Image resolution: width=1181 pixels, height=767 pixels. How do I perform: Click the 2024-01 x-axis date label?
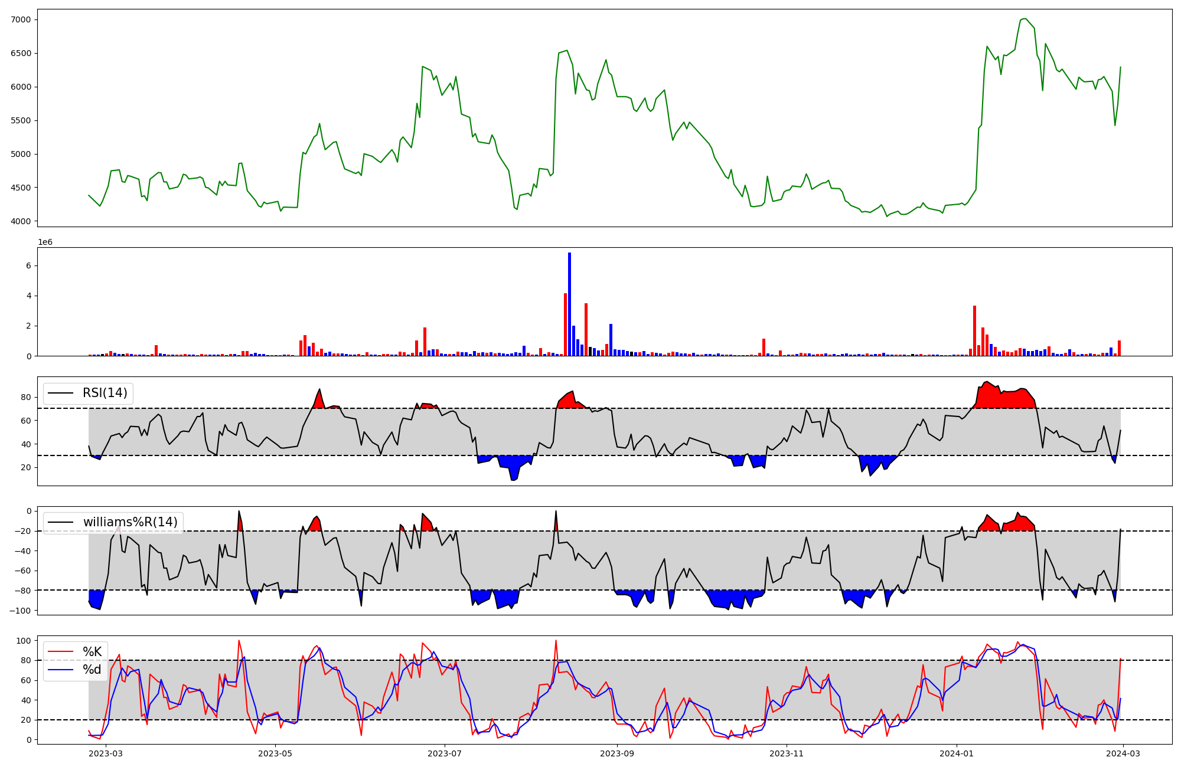click(956, 753)
